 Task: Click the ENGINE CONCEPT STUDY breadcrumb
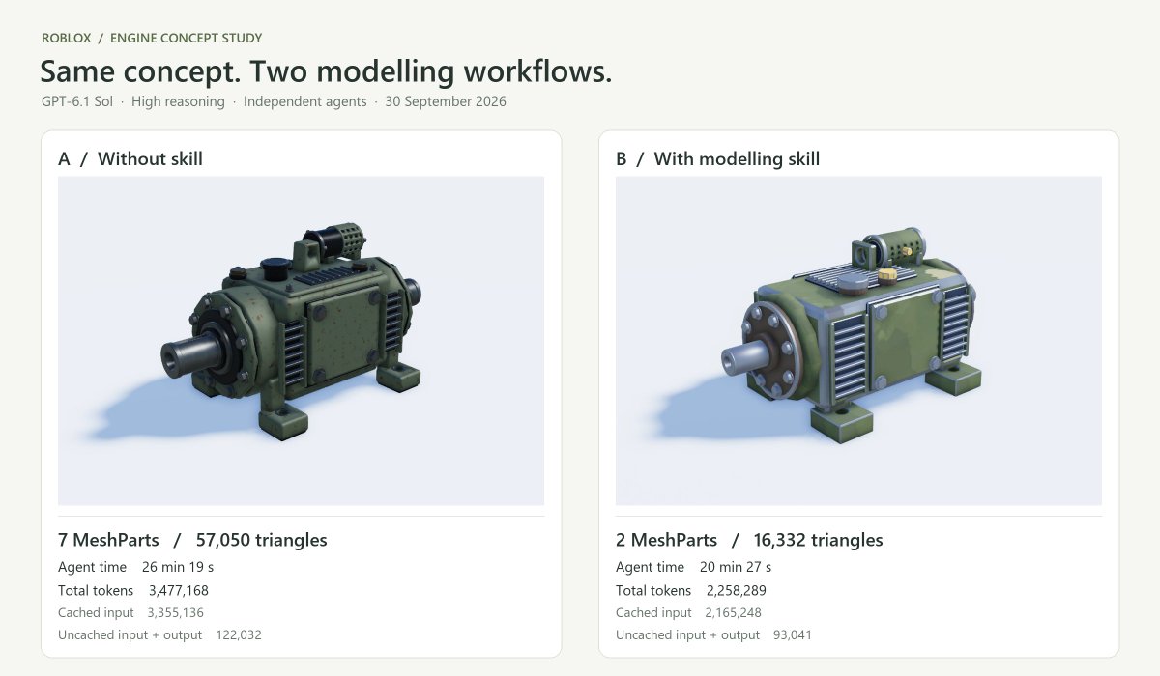[x=187, y=39]
